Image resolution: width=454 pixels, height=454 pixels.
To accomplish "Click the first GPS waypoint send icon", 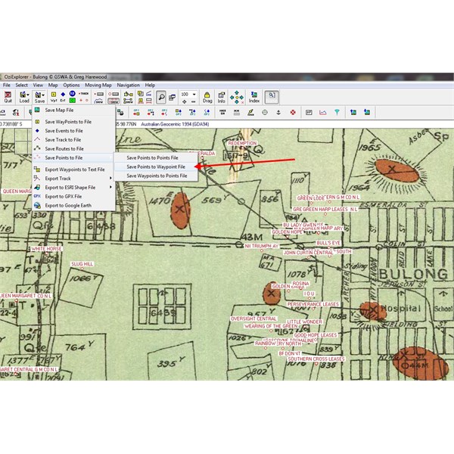I will 136,112.
